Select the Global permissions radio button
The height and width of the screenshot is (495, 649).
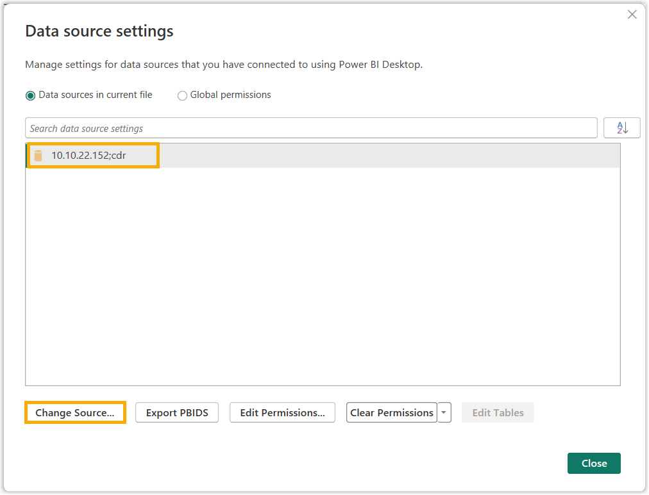182,95
